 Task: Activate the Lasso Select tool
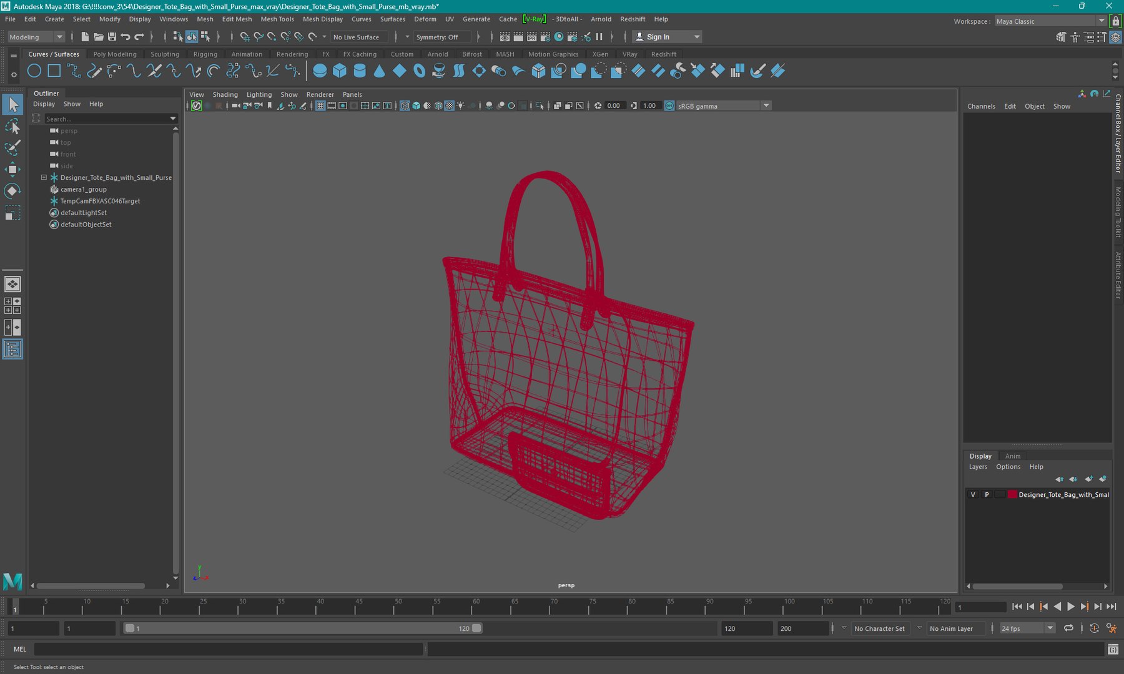12,127
